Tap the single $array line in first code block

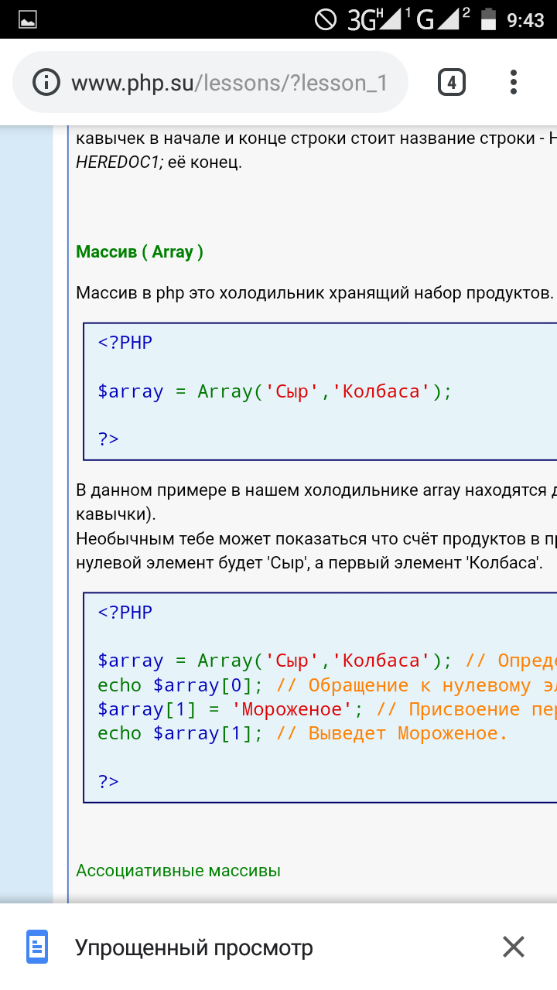pos(275,391)
